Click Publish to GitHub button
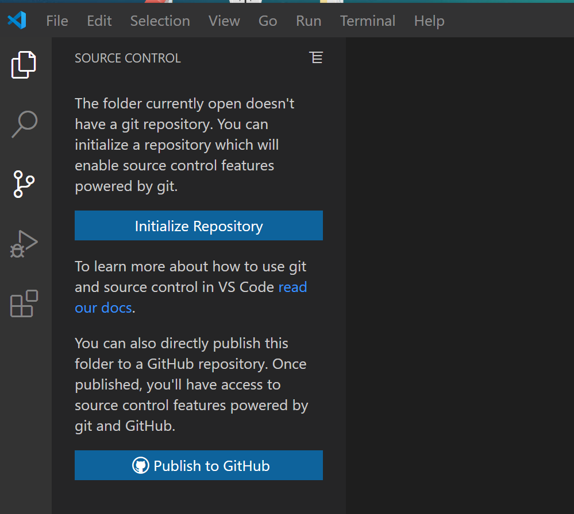This screenshot has width=574, height=514. pos(199,465)
